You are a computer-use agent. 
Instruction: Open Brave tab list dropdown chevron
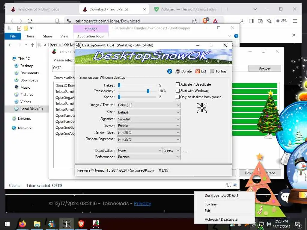pyautogui.click(x=255, y=9)
